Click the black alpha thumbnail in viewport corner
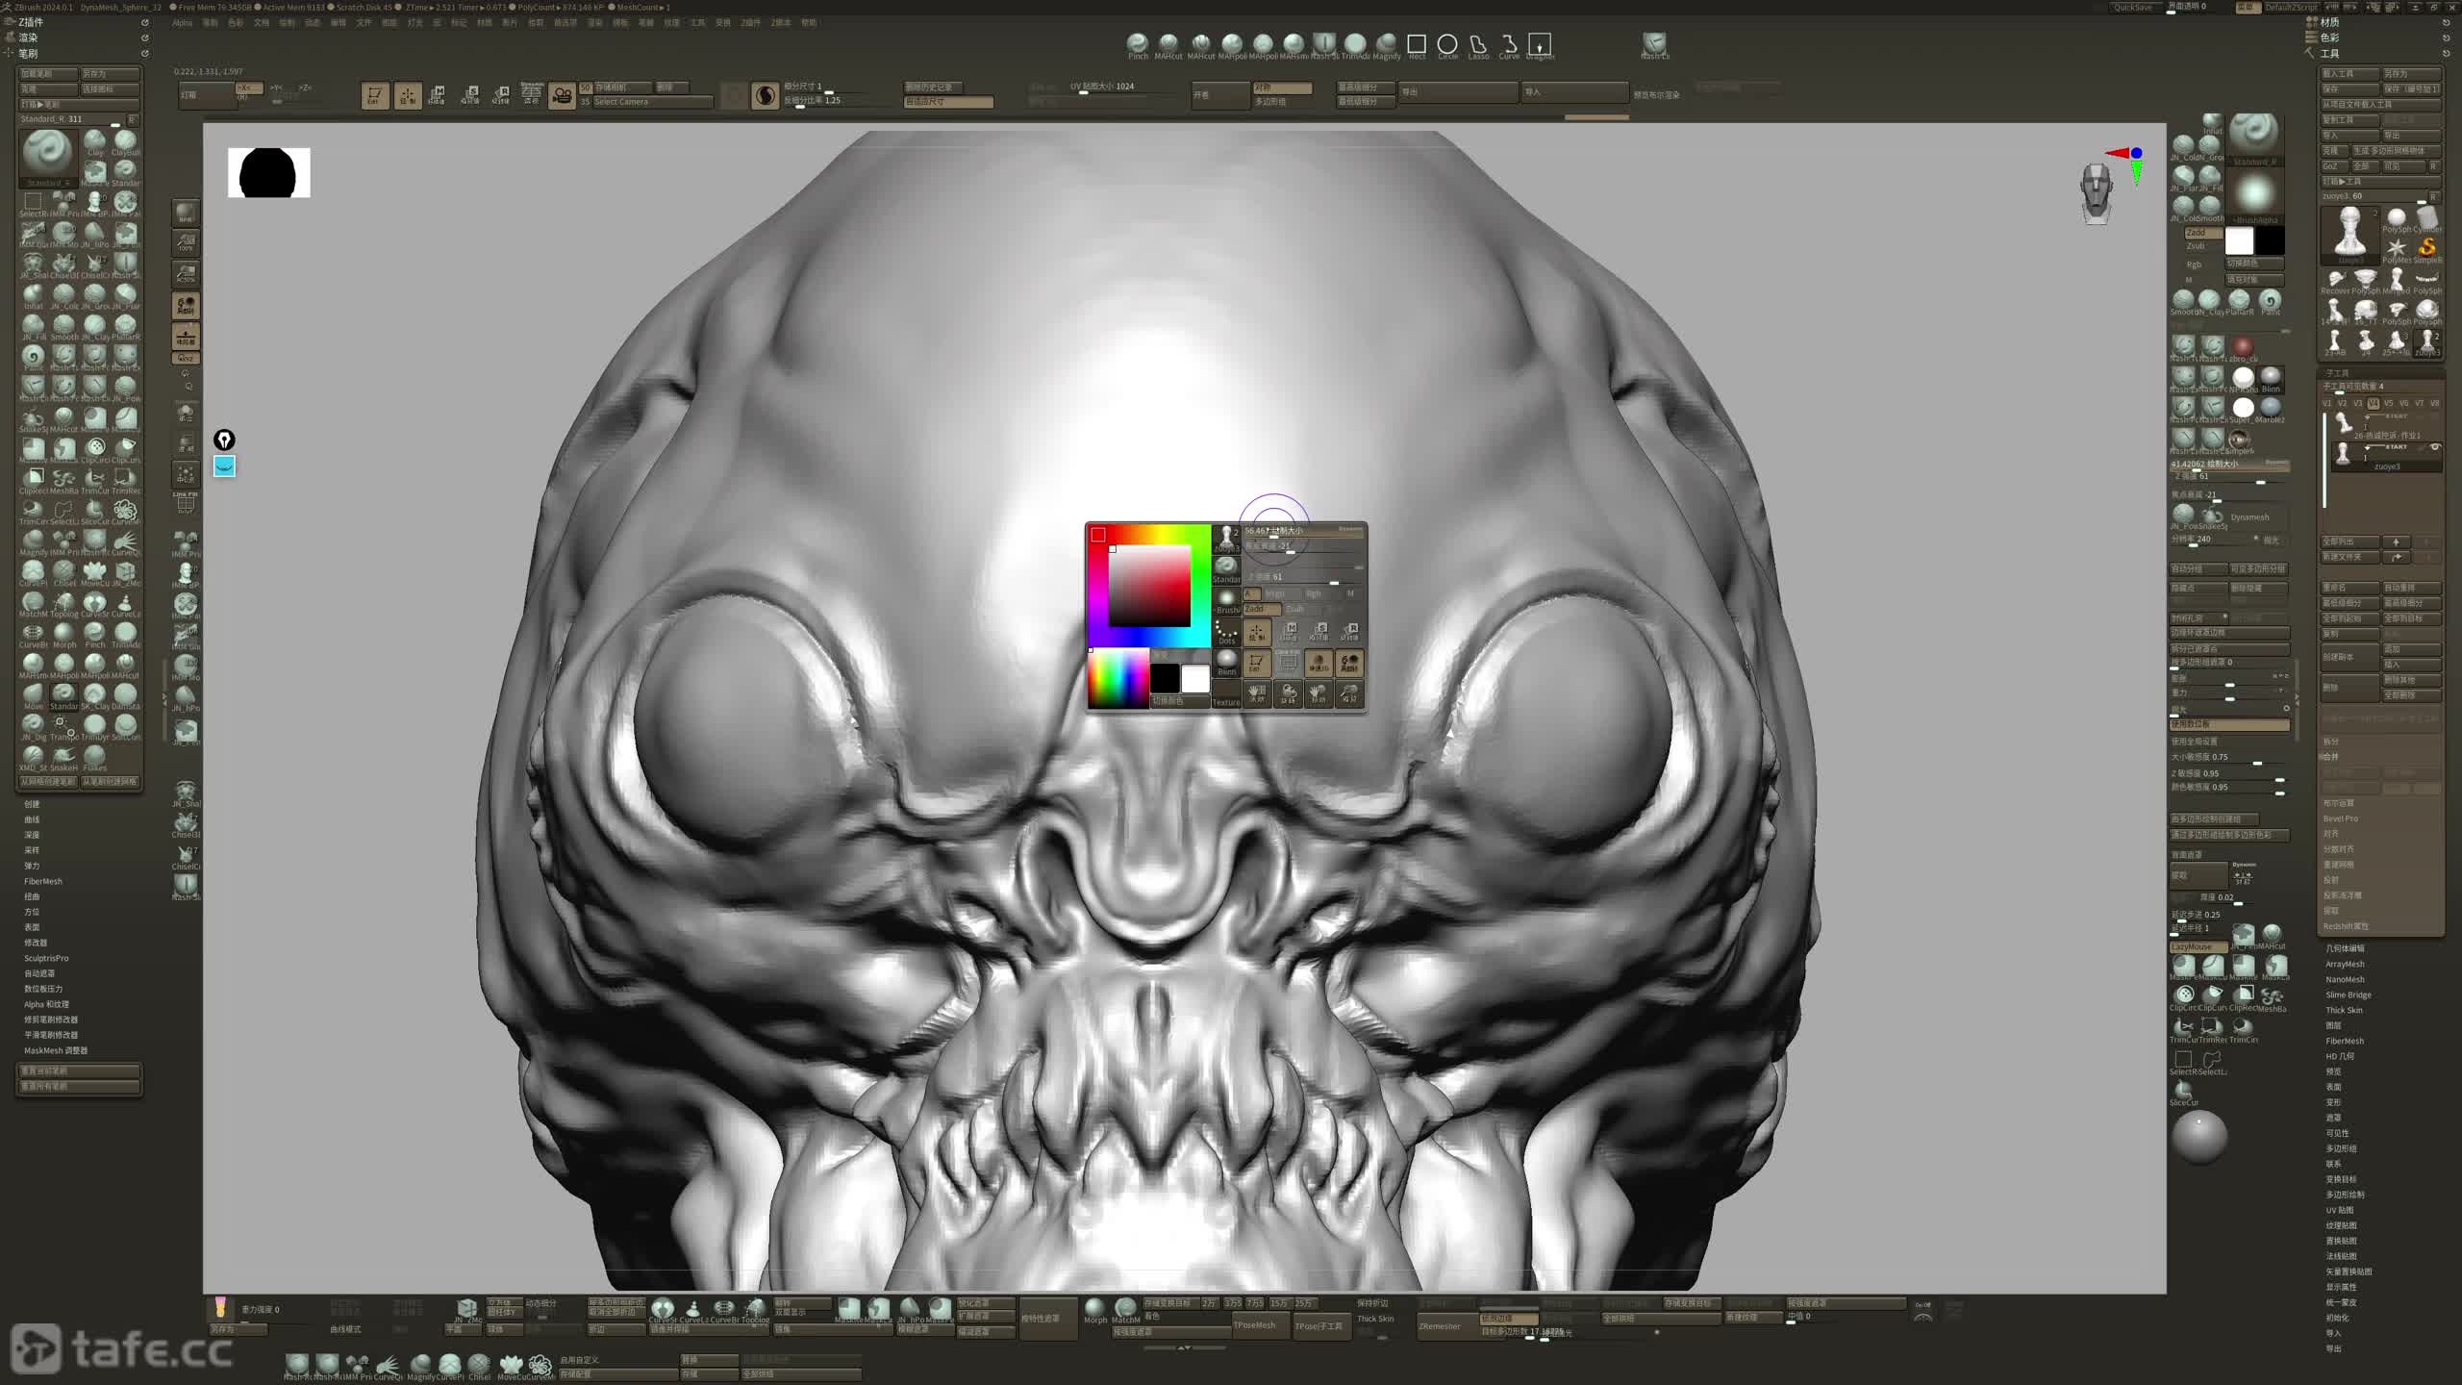This screenshot has width=2462, height=1385. 268,173
